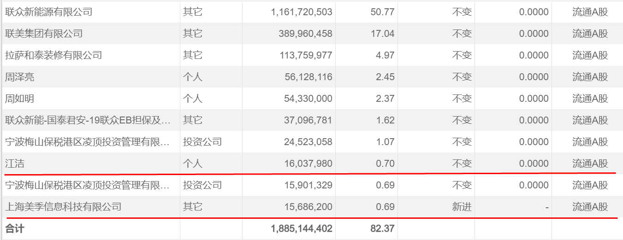
Task: Click the 56,128,116 share count
Action: click(308, 77)
